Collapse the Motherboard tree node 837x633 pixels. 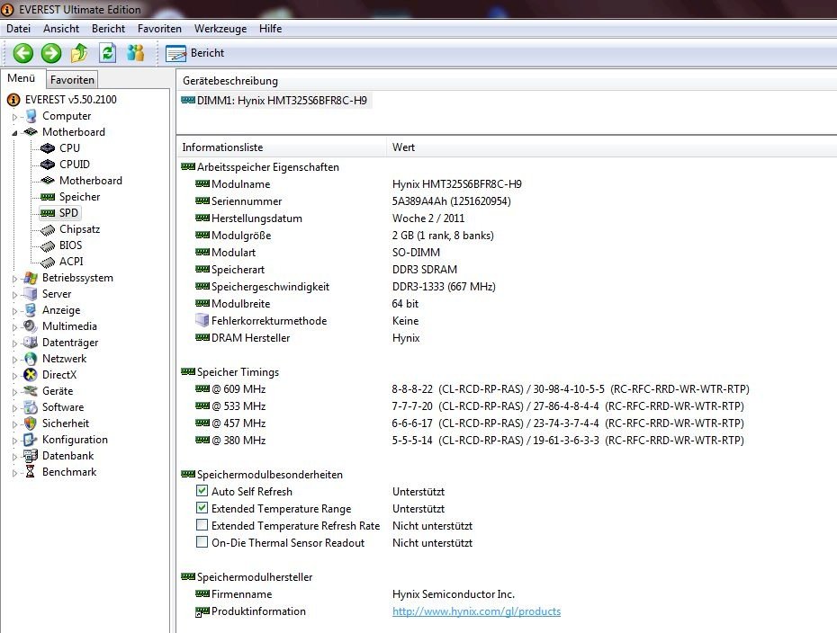click(x=14, y=132)
